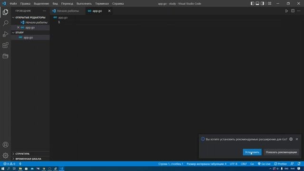Screen dimensions: 304x171
Task: Split the editor to the right
Action: point(293,11)
